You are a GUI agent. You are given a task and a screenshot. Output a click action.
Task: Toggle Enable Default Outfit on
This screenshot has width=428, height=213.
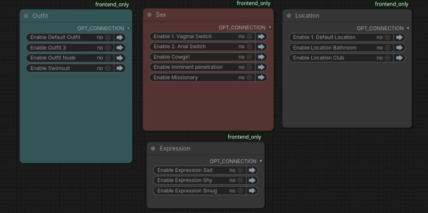click(108, 37)
